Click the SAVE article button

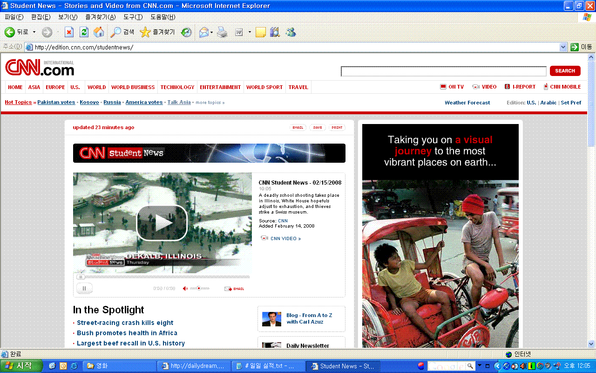[318, 127]
